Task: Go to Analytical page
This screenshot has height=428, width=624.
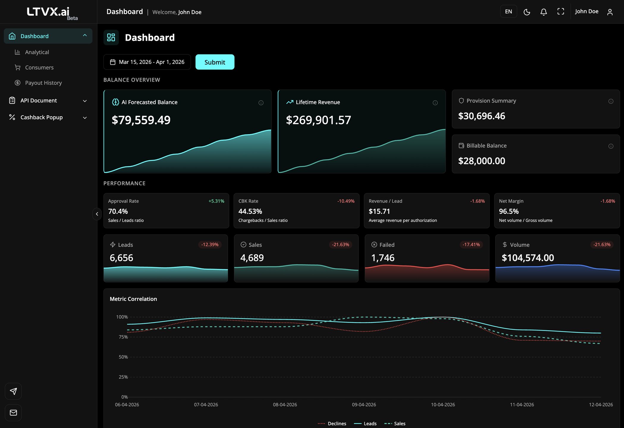Action: pos(37,52)
